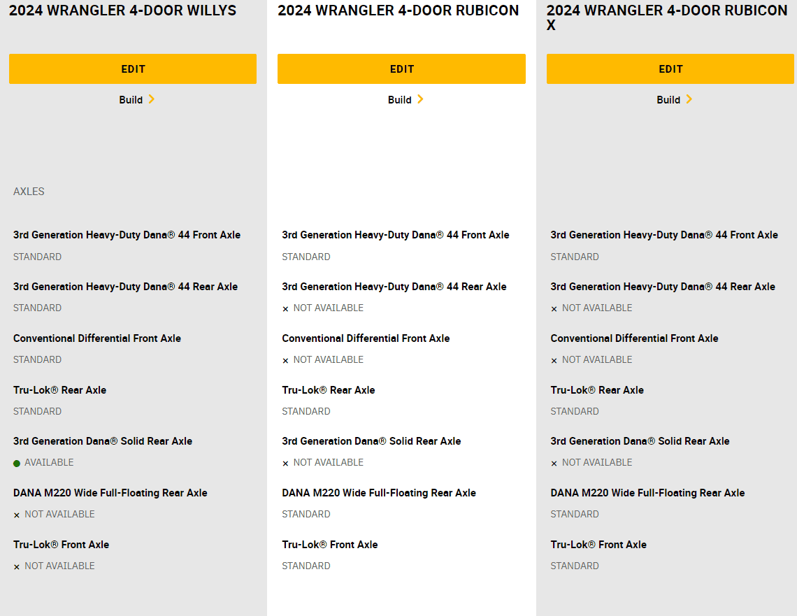Click EDIT button for Rubicon X
Screen dimensions: 797x616
point(670,69)
